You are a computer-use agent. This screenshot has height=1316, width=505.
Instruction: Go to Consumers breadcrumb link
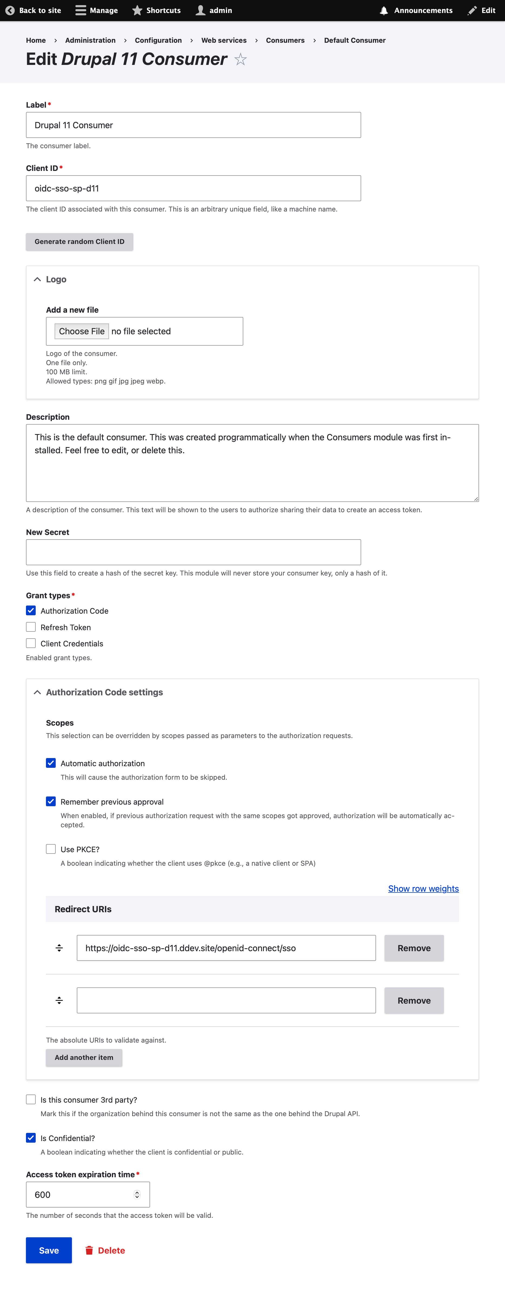pyautogui.click(x=285, y=40)
